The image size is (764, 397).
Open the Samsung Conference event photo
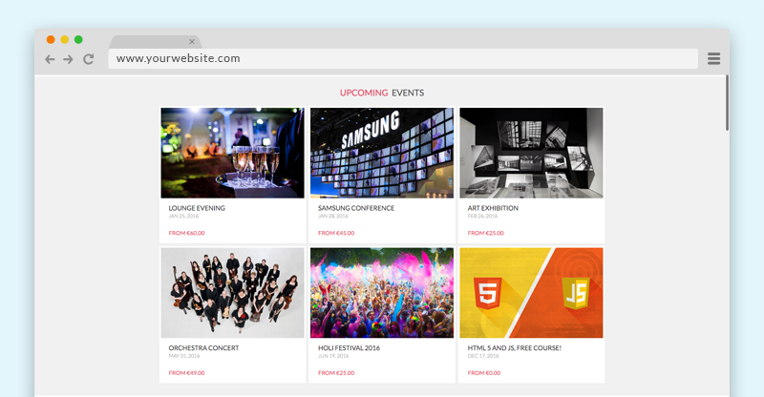[382, 153]
